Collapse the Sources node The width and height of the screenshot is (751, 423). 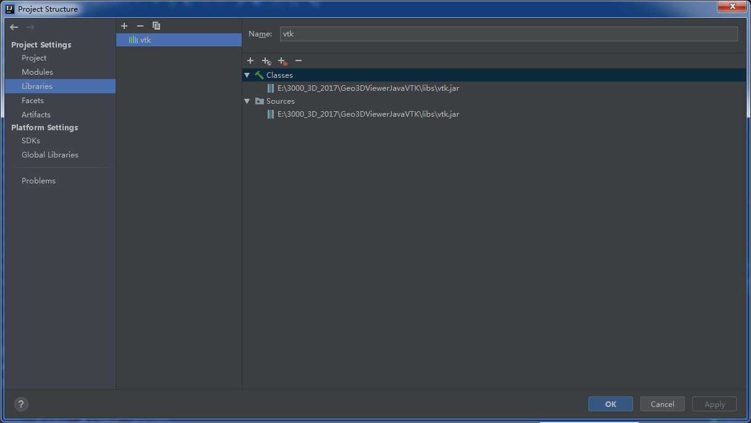tap(247, 101)
